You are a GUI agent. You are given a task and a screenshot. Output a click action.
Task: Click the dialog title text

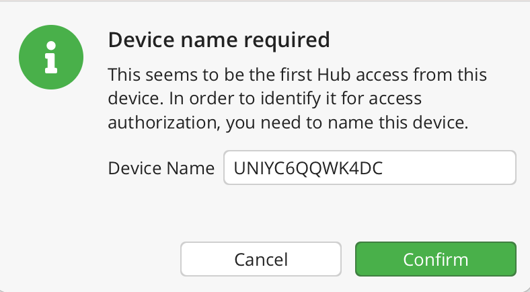coord(219,40)
